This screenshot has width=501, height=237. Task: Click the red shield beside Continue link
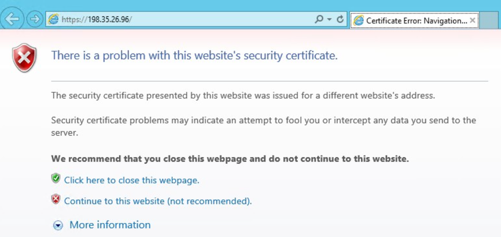[56, 199]
